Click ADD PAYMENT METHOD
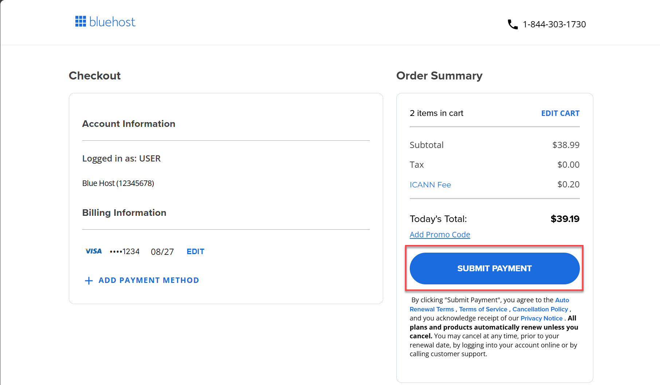 click(x=148, y=280)
